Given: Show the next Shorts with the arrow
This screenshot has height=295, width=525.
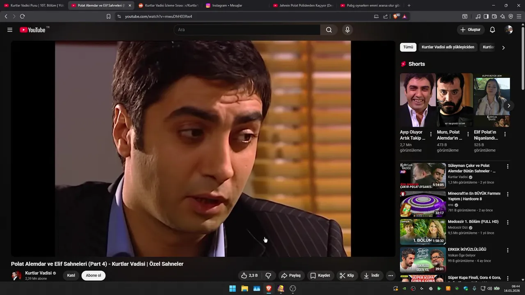Looking at the screenshot, I should click(x=509, y=106).
